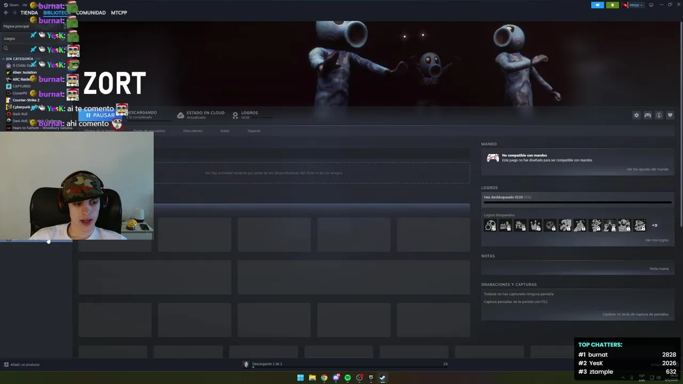Open File Explorer from the taskbar
This screenshot has height=384, width=683.
click(x=312, y=378)
